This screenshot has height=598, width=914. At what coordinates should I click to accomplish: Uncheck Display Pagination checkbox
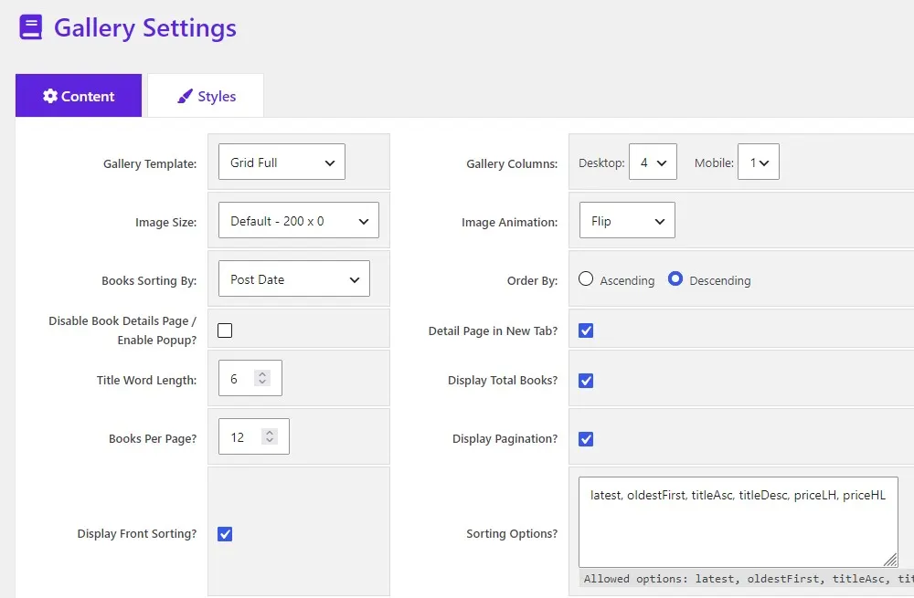pyautogui.click(x=586, y=439)
